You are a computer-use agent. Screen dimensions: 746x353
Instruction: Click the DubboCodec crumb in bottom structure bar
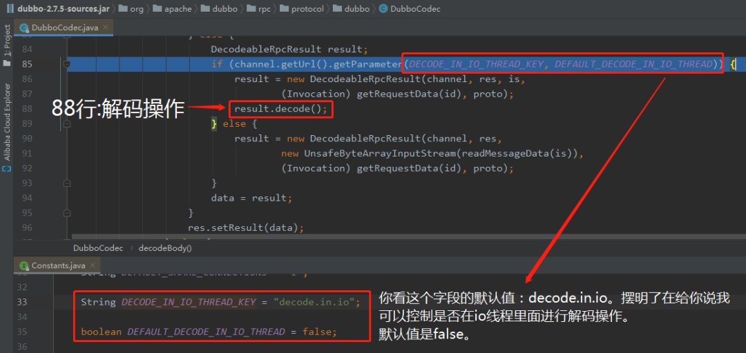point(98,248)
